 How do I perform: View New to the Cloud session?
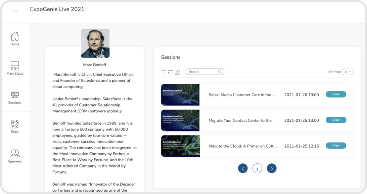pos(336,146)
